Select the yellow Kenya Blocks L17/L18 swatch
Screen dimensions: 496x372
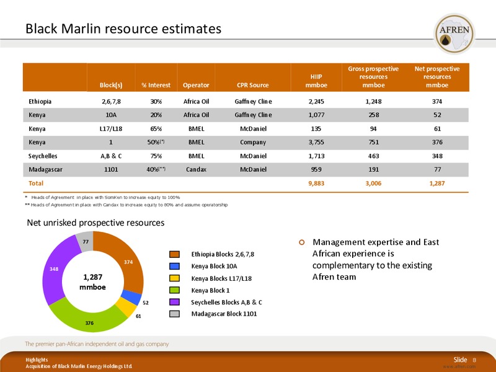click(174, 278)
